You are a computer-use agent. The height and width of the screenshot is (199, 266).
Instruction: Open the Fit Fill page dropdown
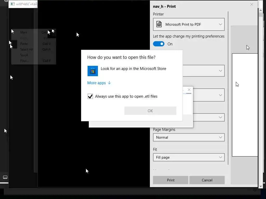click(189, 157)
